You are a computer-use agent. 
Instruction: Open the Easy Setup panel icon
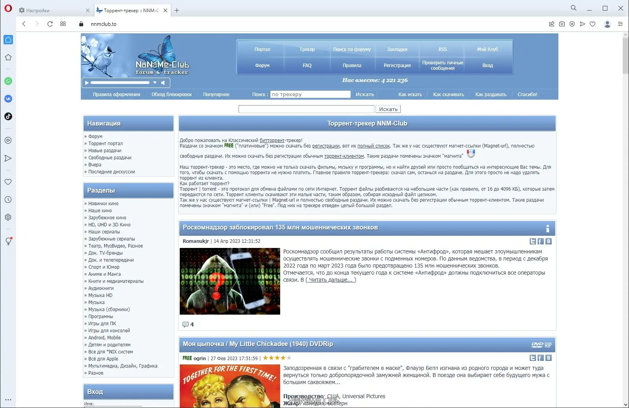point(620,24)
